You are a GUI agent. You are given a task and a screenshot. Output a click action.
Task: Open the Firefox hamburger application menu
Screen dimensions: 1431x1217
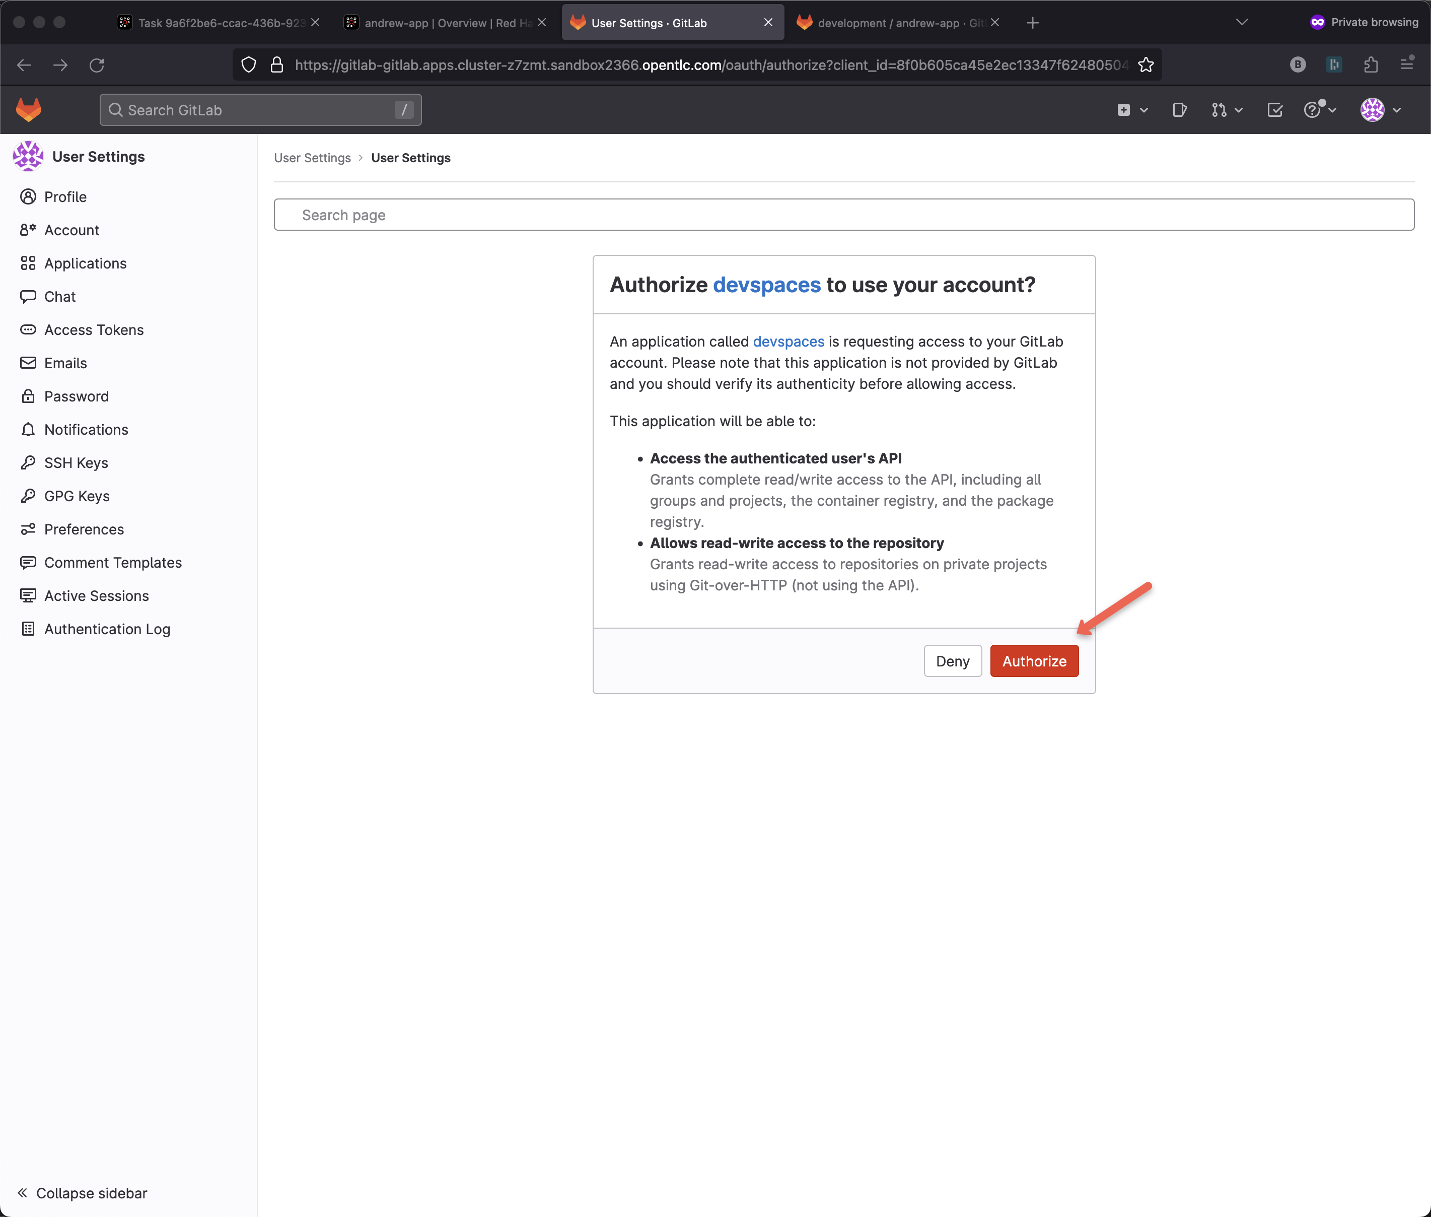click(1407, 65)
